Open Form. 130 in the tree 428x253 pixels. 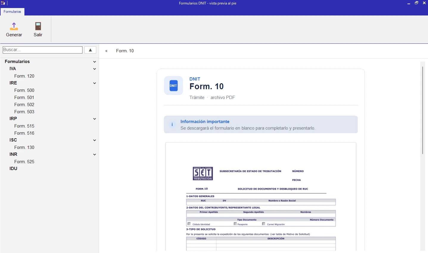pos(24,147)
